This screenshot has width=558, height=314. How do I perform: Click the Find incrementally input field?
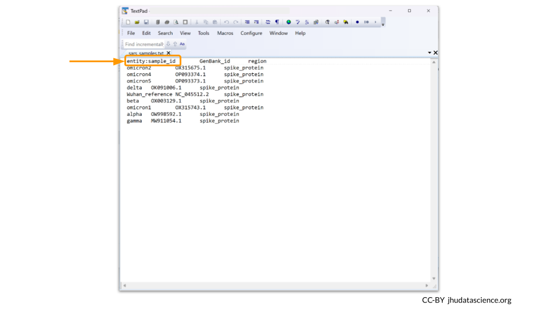click(x=144, y=44)
